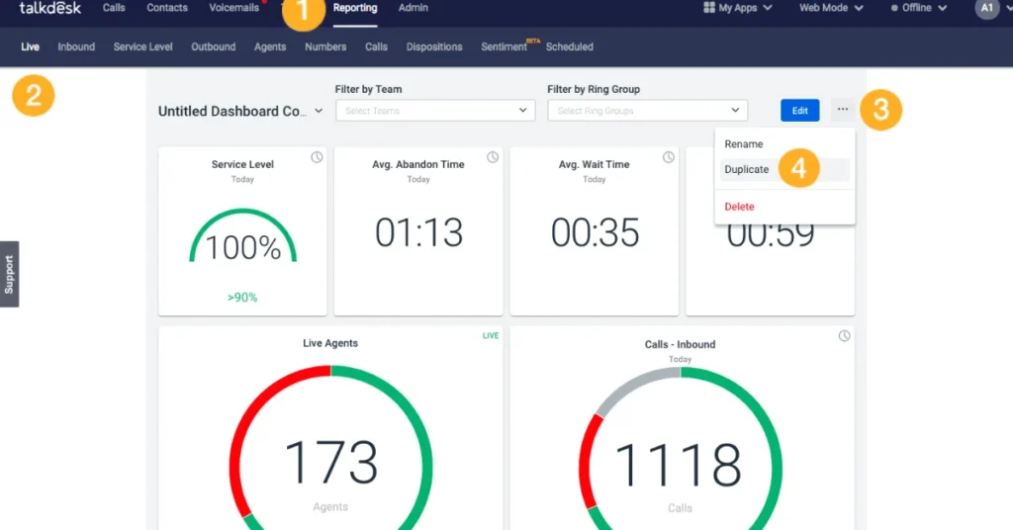This screenshot has height=530, width=1013.
Task: Click the >90% service level target
Action: coord(242,298)
